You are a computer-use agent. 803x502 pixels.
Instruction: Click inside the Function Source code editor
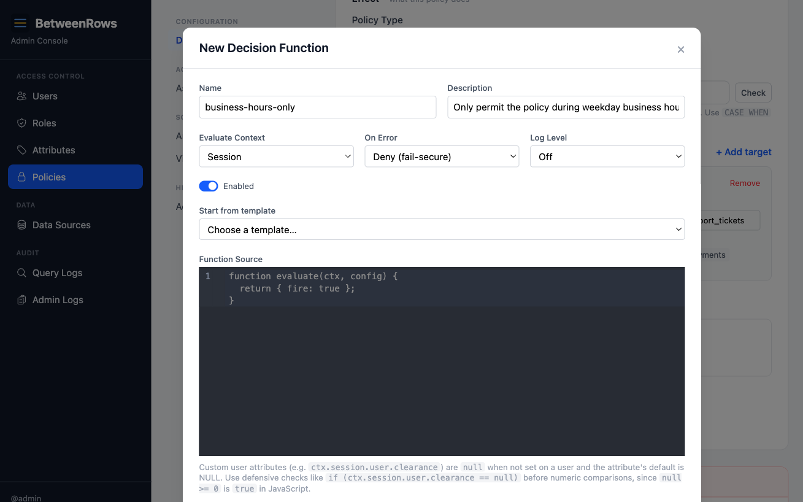tap(442, 361)
